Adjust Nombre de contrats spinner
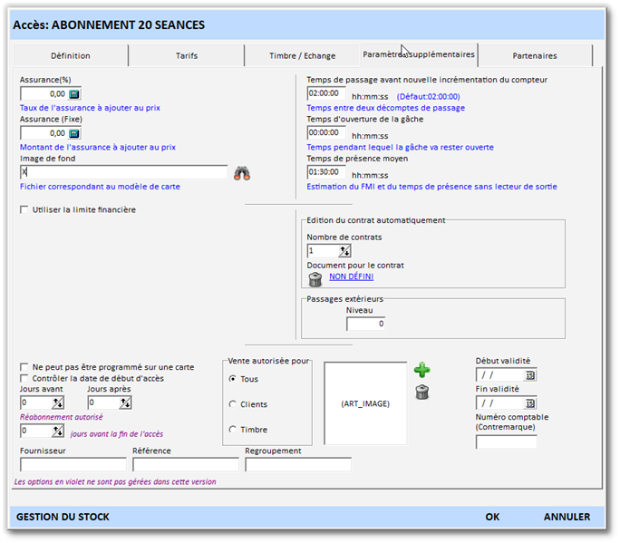The height and width of the screenshot is (543, 620). click(x=344, y=251)
